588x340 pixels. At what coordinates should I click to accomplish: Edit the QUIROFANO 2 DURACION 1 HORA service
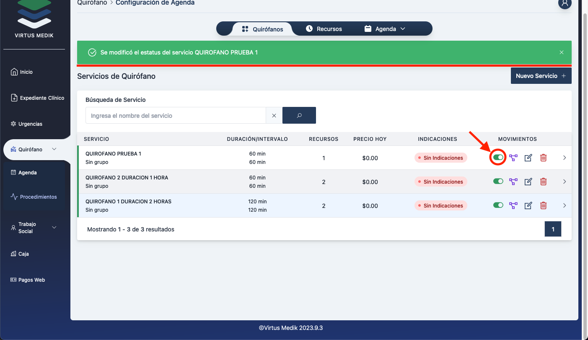pyautogui.click(x=528, y=182)
